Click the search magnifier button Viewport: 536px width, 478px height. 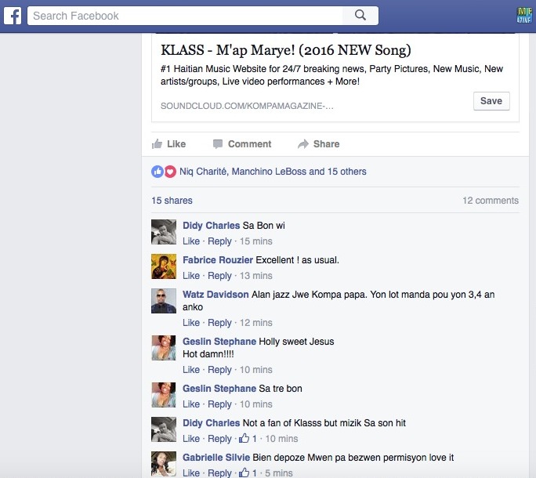click(360, 16)
